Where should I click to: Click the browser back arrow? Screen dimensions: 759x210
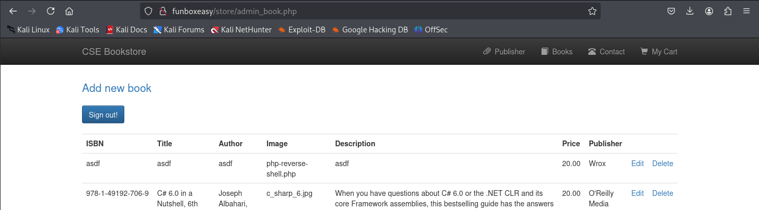point(14,11)
